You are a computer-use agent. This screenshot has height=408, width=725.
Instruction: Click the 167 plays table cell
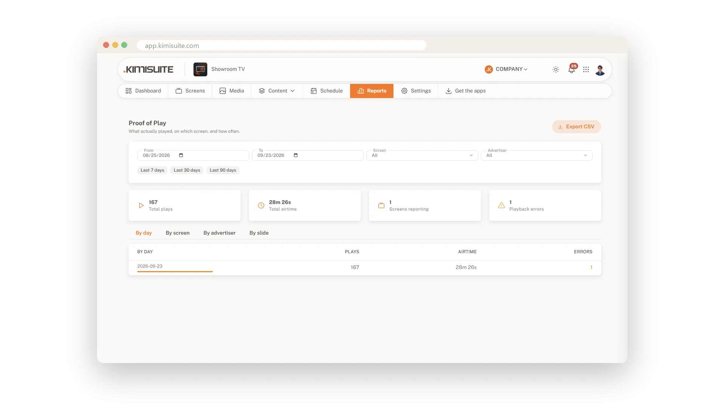coord(355,267)
